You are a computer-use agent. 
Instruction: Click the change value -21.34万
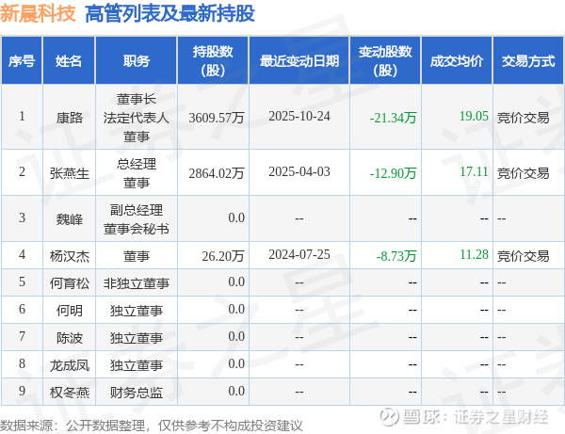click(393, 118)
